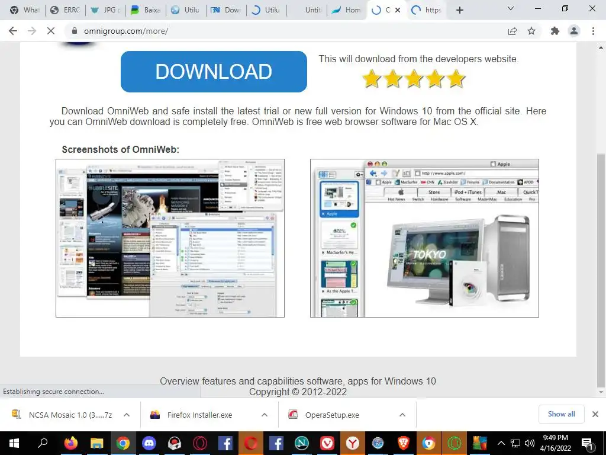Switch to the 'Dow' tab
This screenshot has width=606, height=455.
226,10
